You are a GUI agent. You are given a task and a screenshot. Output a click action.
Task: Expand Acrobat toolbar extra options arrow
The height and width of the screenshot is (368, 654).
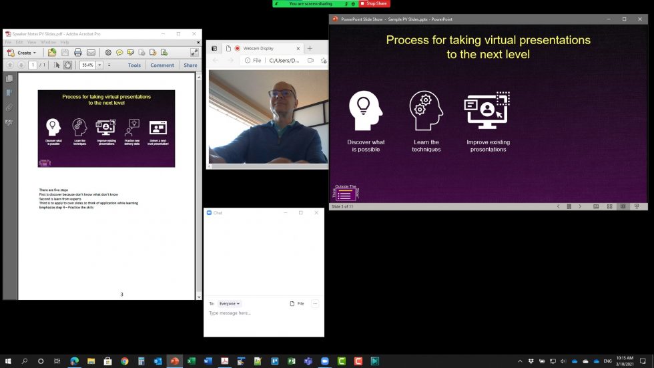(x=109, y=65)
